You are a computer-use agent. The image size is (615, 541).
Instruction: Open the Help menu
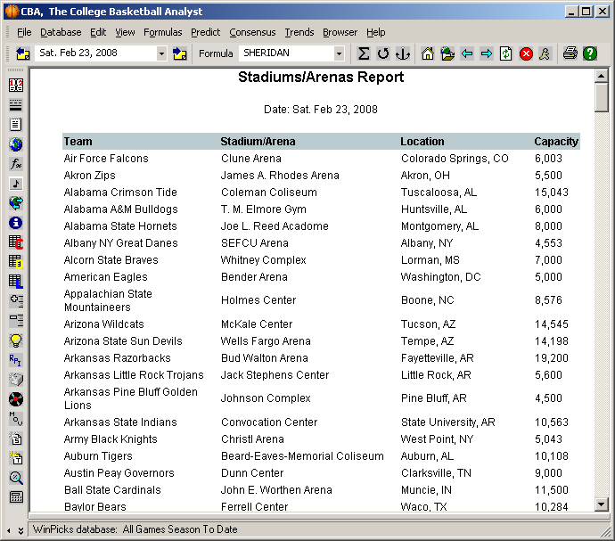(376, 32)
